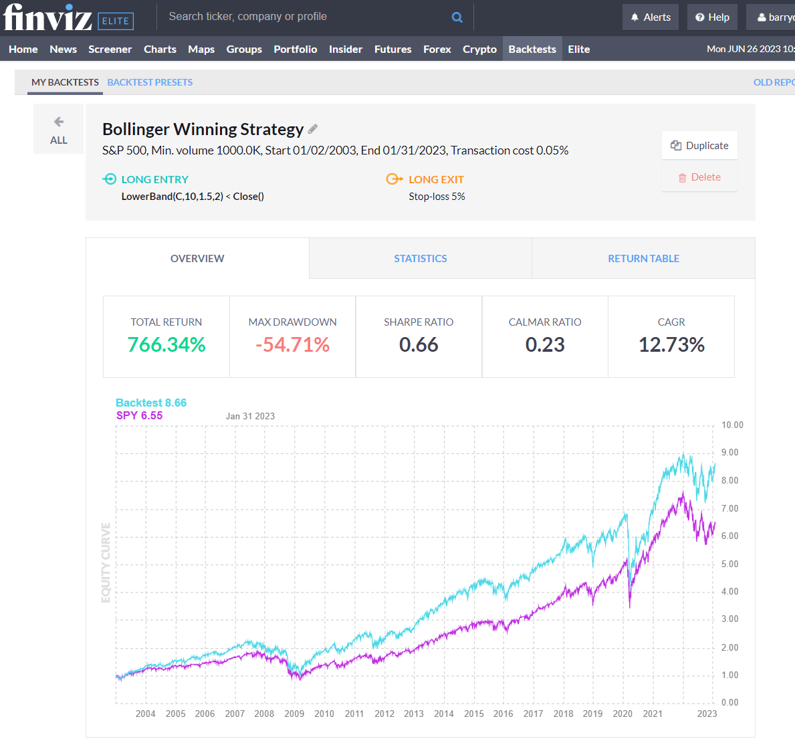
Task: Navigate to the Crypto section
Action: pos(479,48)
